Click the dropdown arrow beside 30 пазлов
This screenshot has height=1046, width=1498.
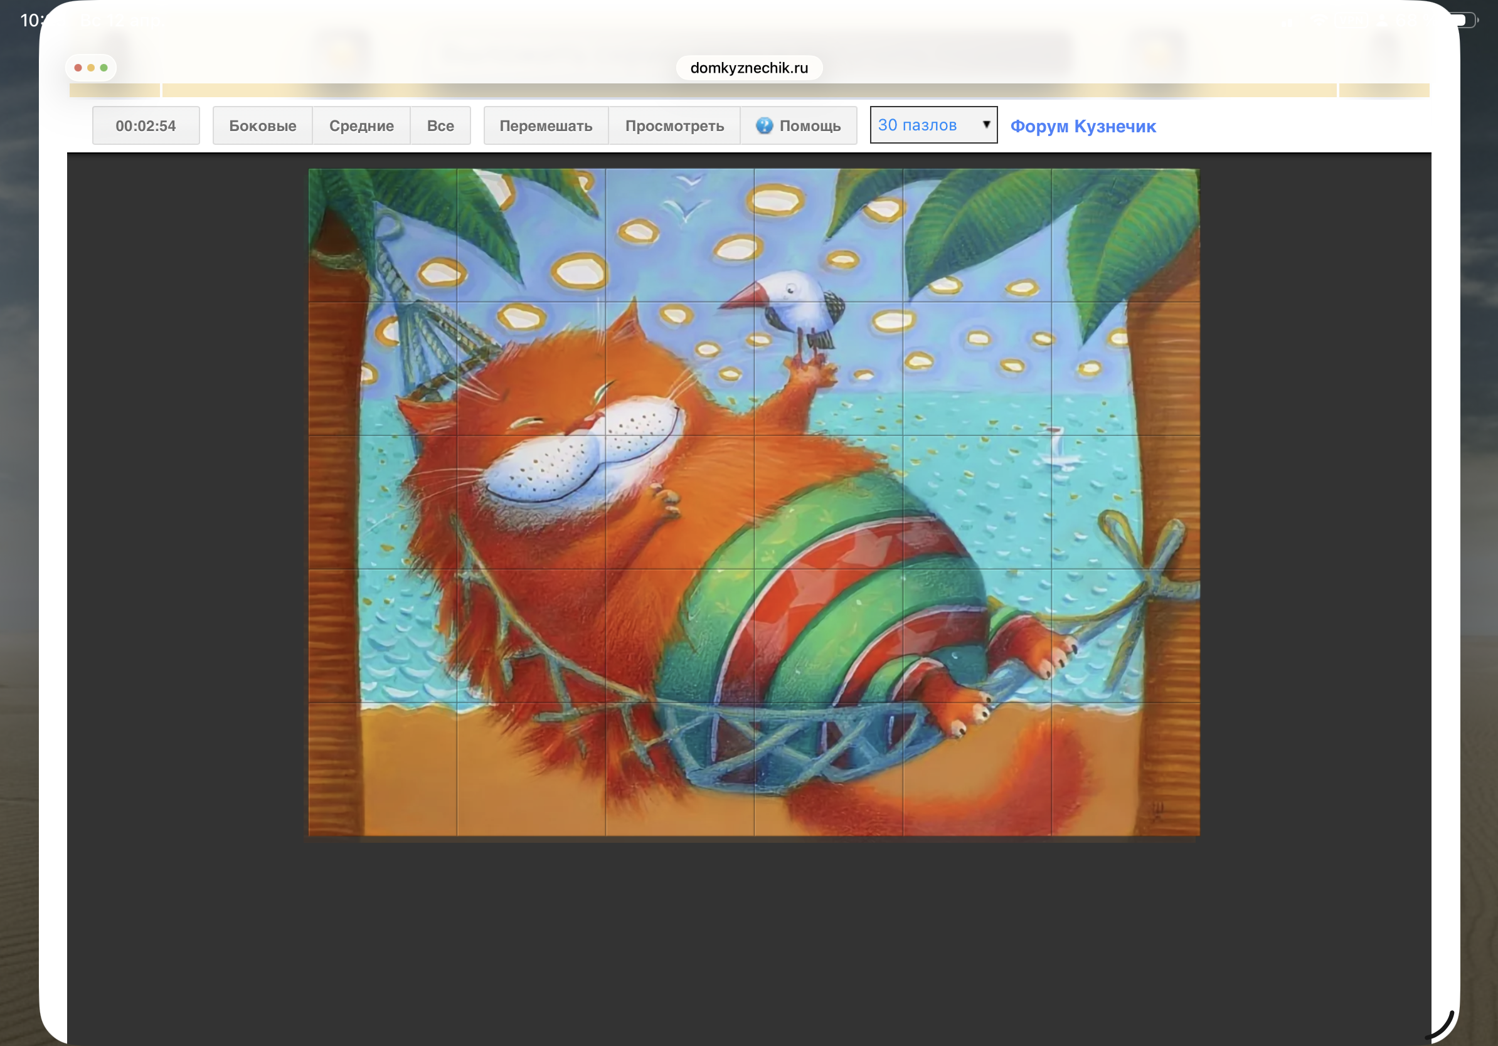[986, 125]
